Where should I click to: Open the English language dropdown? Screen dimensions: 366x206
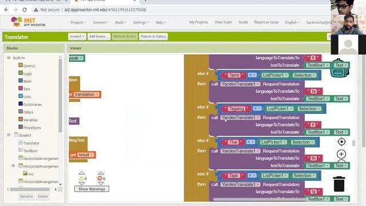pos(292,22)
